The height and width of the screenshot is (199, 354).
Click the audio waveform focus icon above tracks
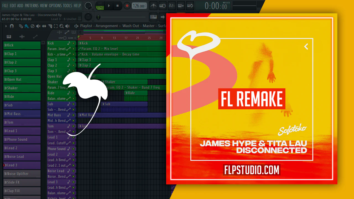pos(59,32)
